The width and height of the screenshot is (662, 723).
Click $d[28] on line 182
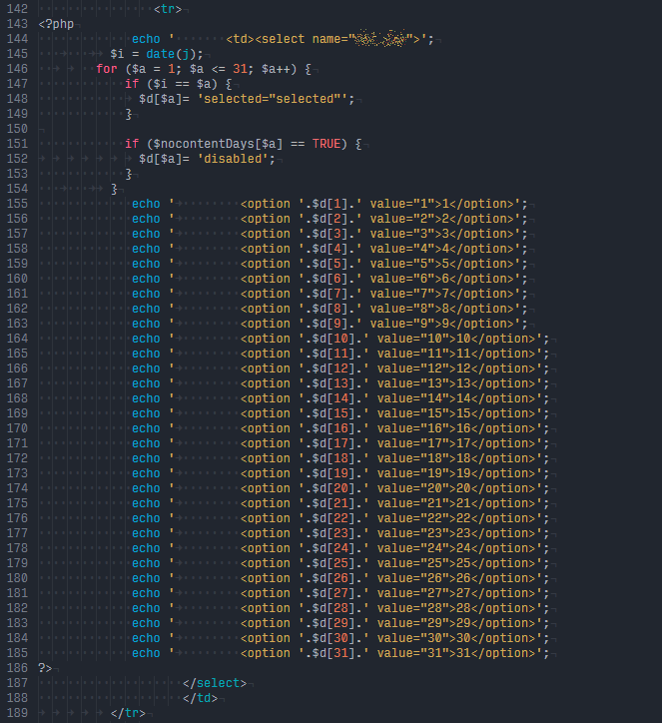[333, 608]
